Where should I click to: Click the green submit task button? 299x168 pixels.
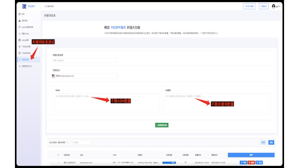coord(162,125)
